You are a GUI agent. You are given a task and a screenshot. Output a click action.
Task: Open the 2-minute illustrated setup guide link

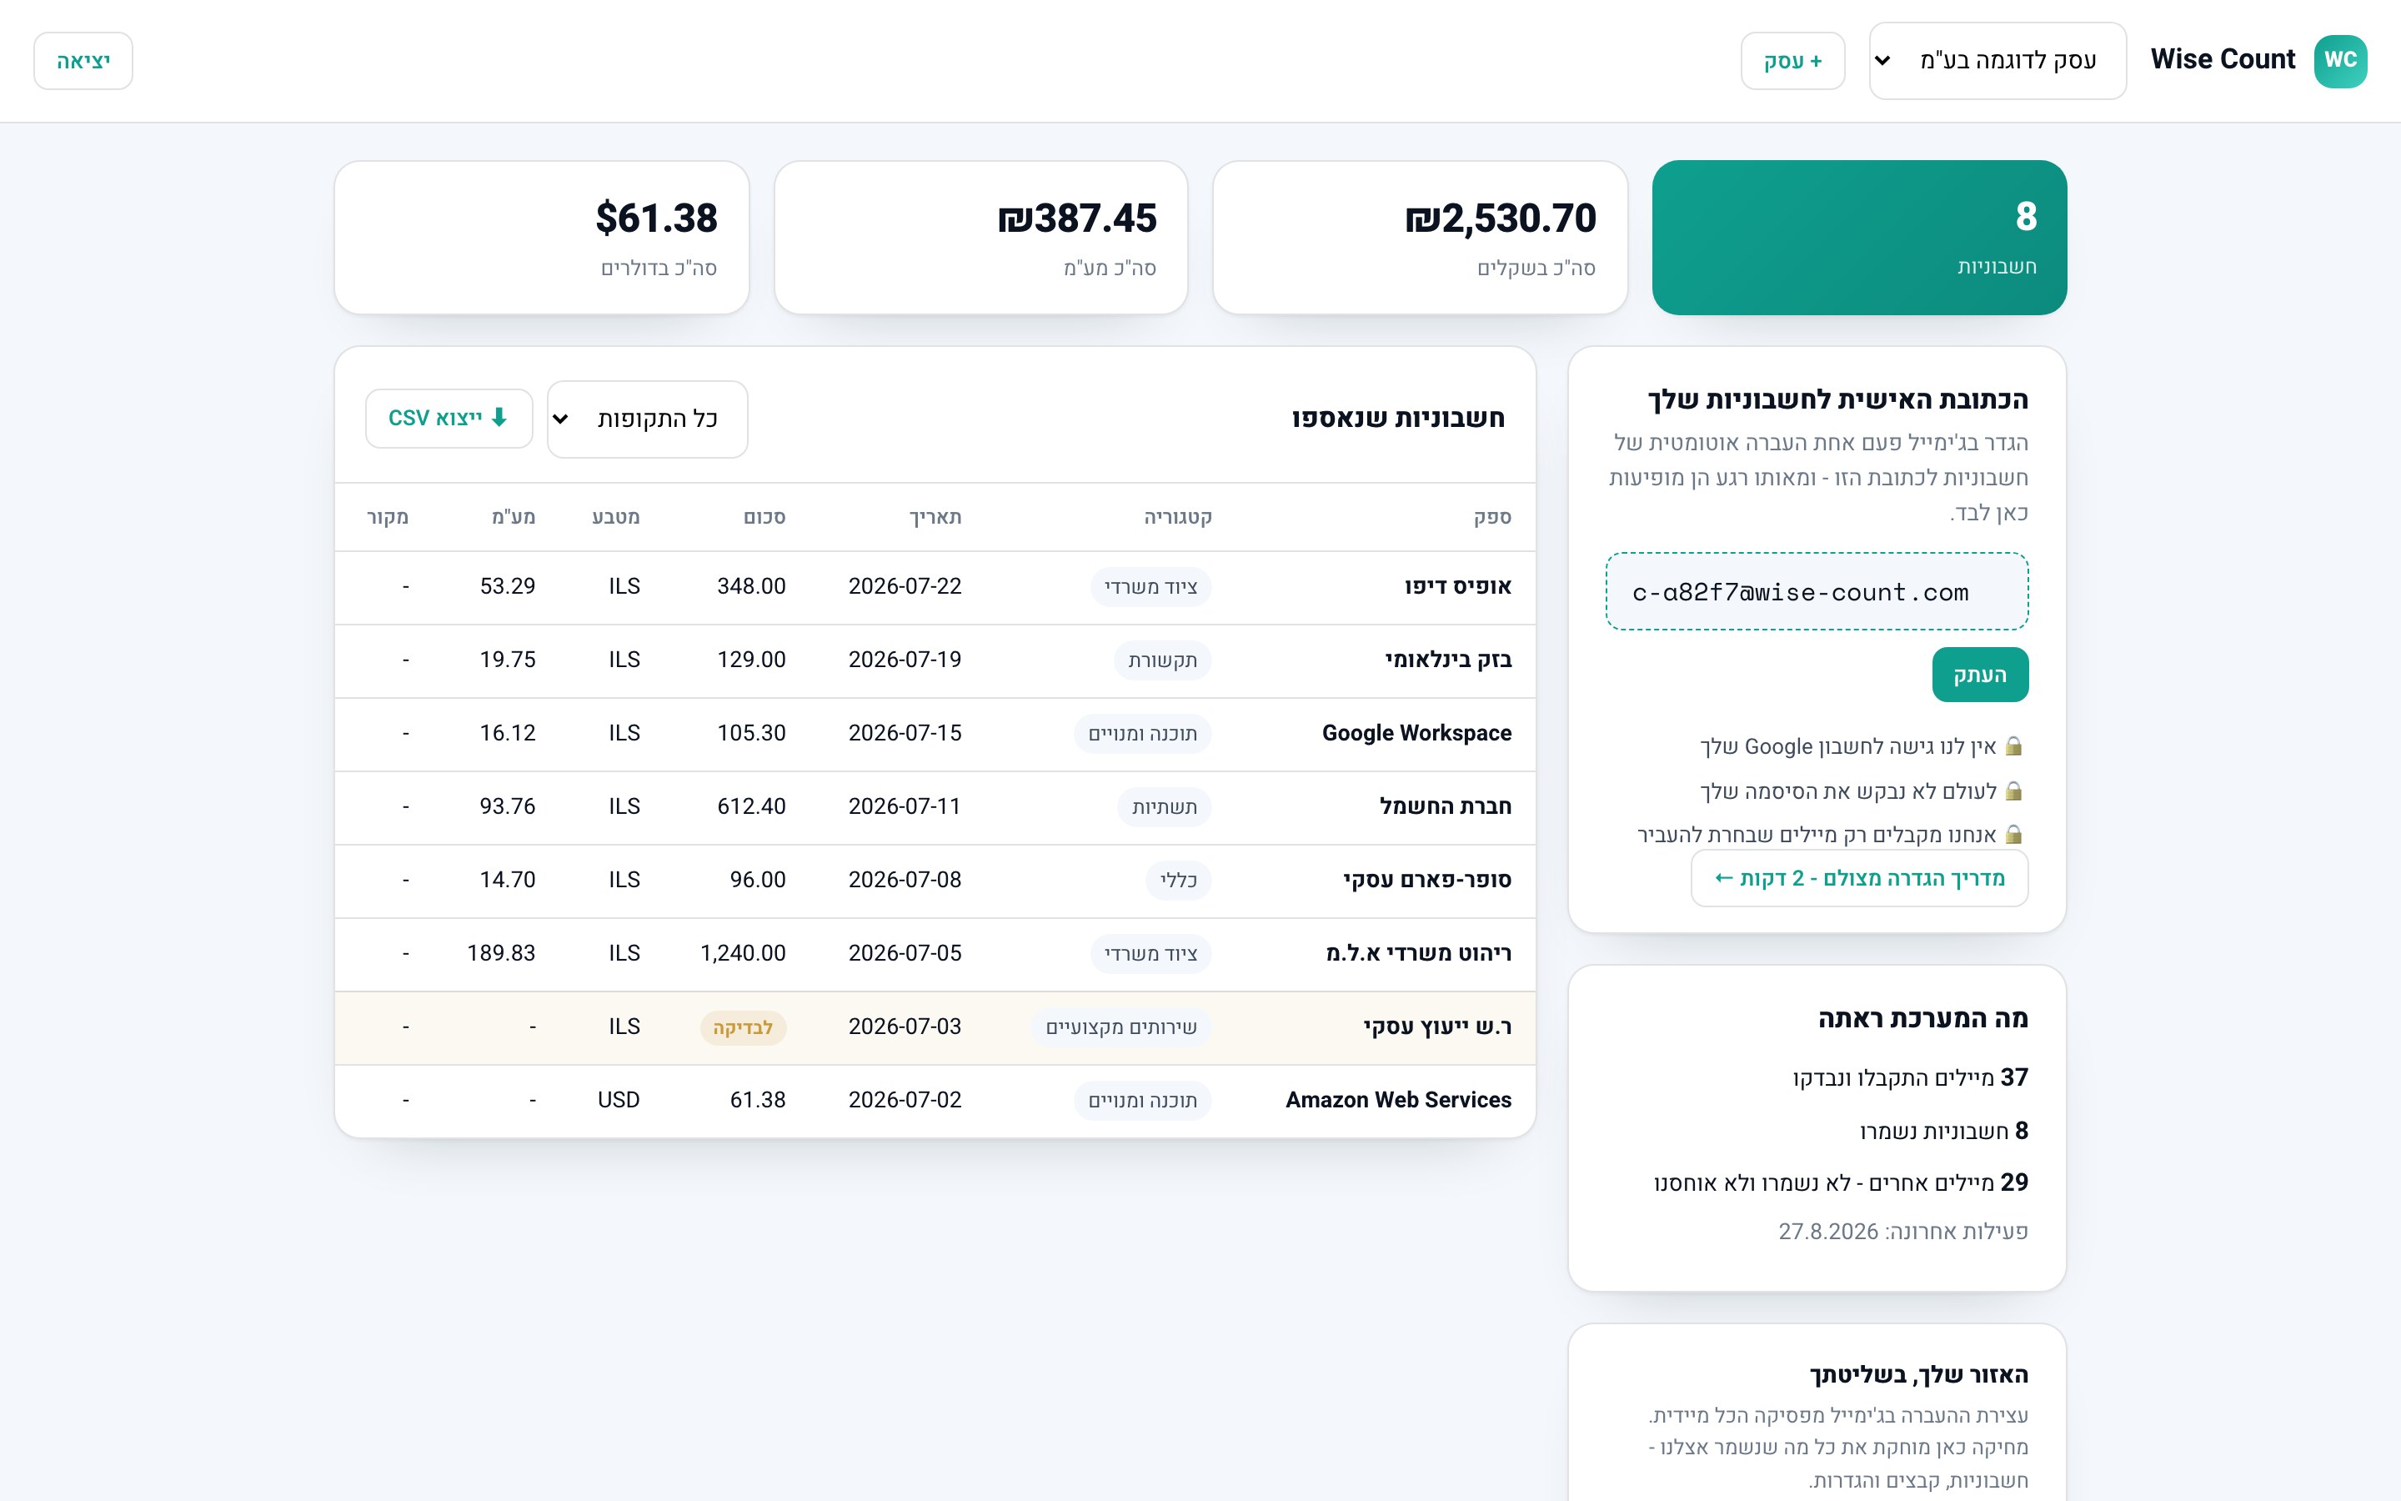click(1859, 879)
